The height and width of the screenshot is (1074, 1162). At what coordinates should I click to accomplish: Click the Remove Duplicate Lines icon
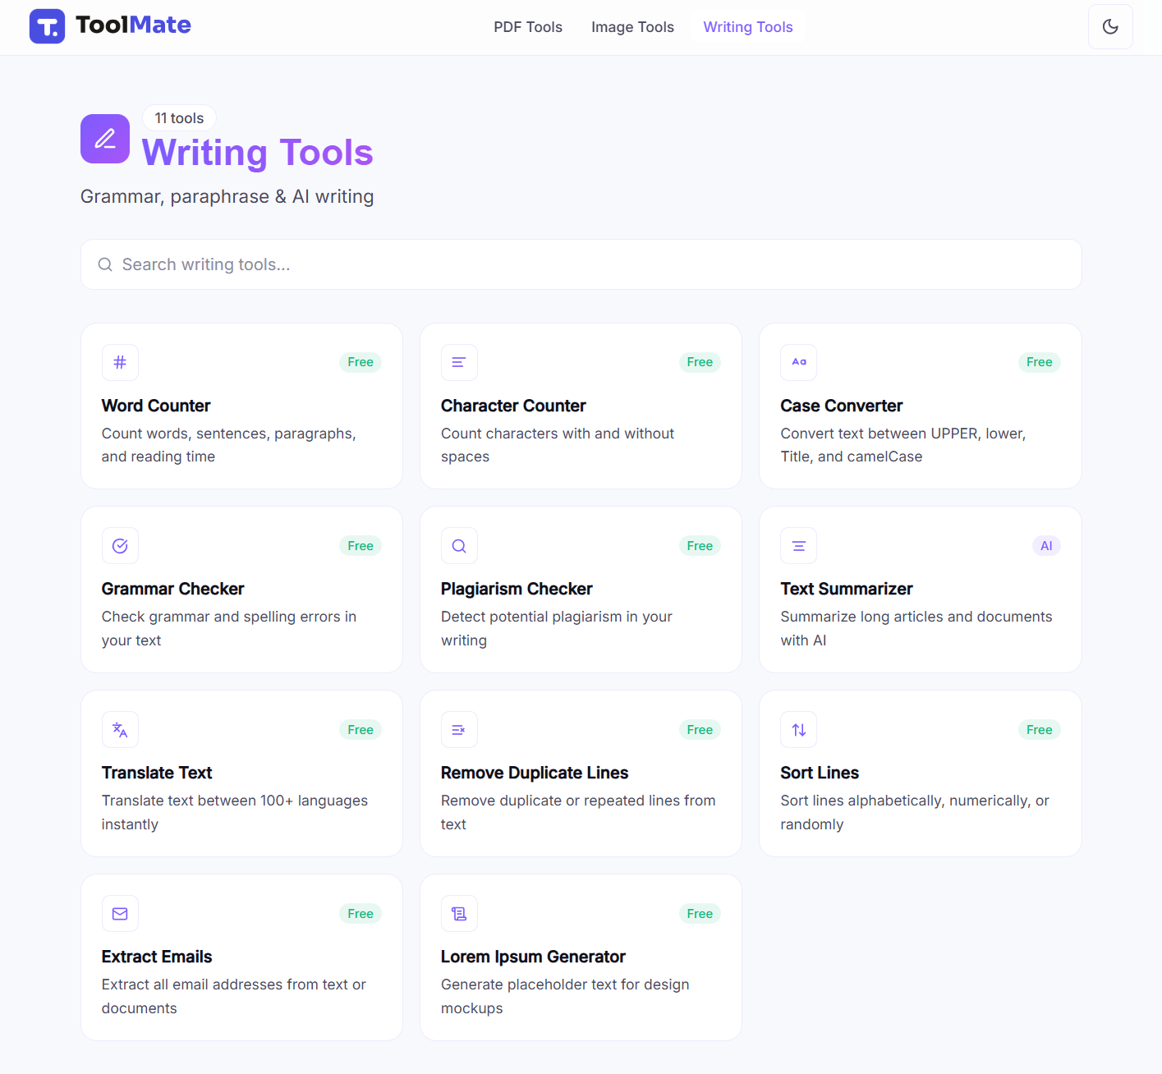pyautogui.click(x=459, y=730)
